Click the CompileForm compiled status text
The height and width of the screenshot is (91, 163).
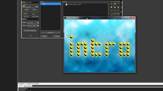pos(29,84)
